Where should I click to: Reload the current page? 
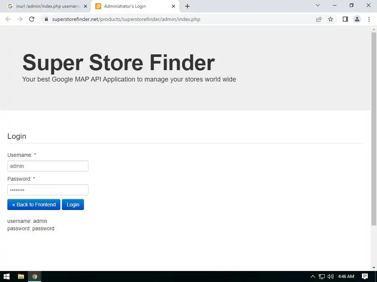click(32, 19)
